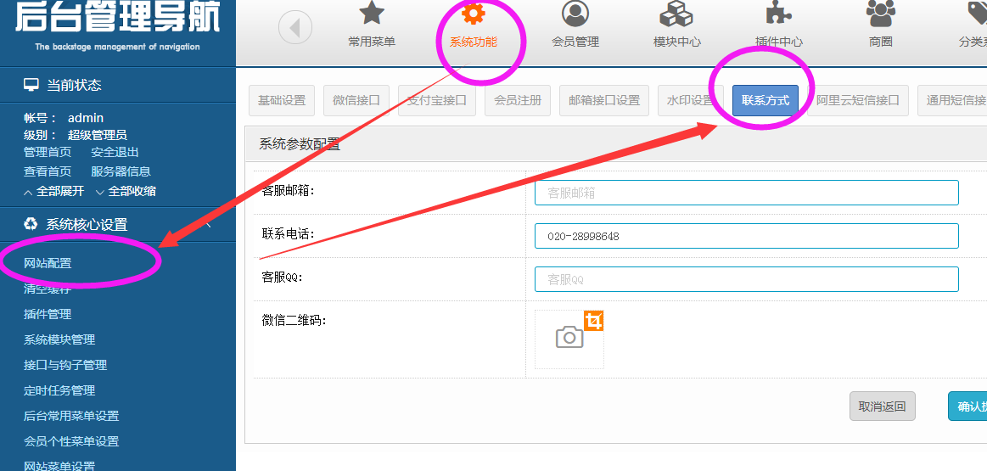Collapse the 系统核心设置 section chevron
This screenshot has height=471, width=987.
[x=209, y=225]
